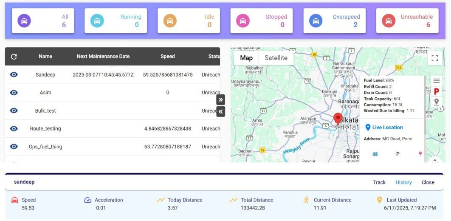Click the Total Distance trend icon

pyautogui.click(x=234, y=200)
